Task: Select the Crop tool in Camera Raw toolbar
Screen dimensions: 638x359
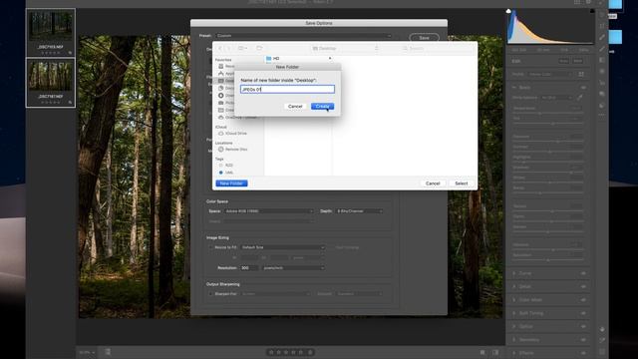Action: point(602,26)
